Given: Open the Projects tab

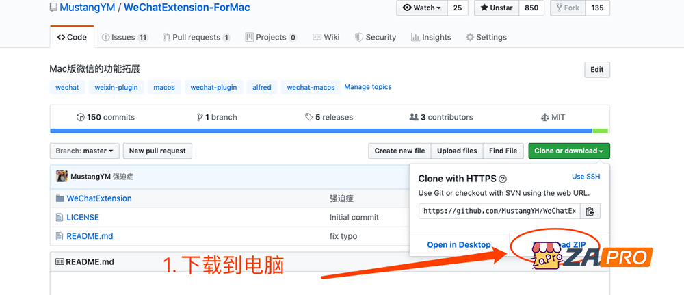Looking at the screenshot, I should click(271, 38).
